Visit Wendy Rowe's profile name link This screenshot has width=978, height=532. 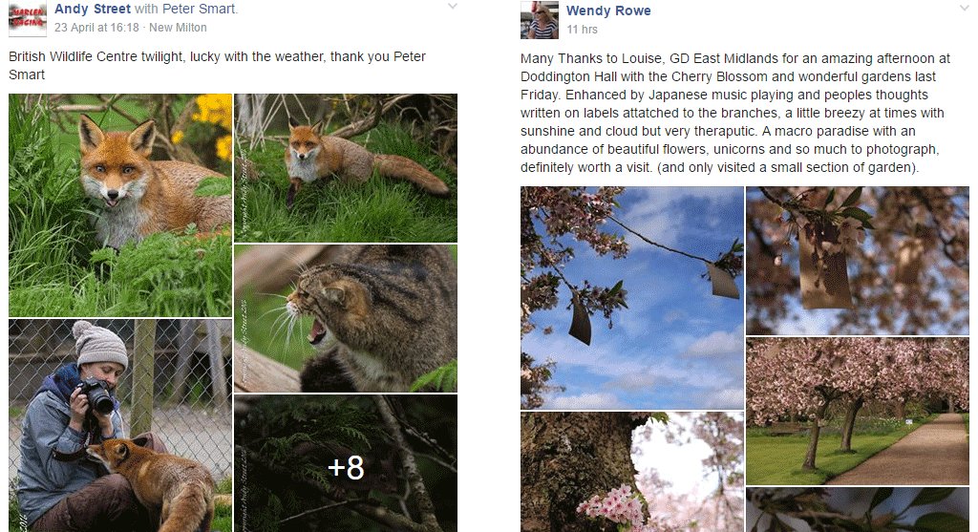point(608,11)
